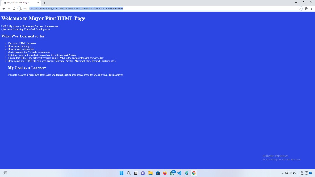Launch the Teams Chat taskbar icon
The width and height of the screenshot is (315, 177).
click(143, 173)
